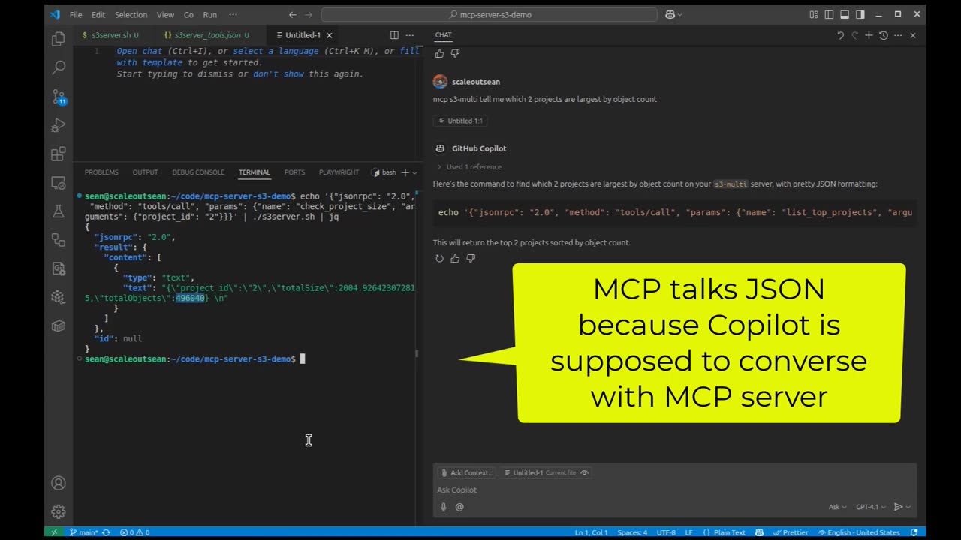Open the Edit menu
961x540 pixels.
(x=98, y=14)
